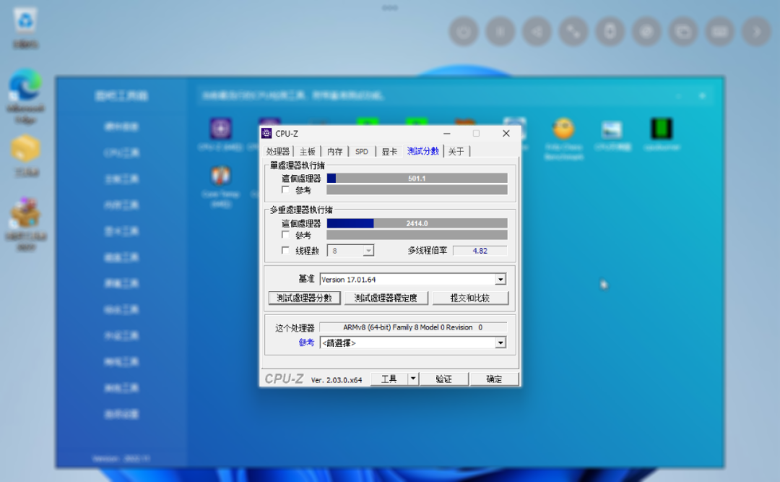Viewport: 780px width, 482px height.
Task: Click the 提交和比較 button
Action: tap(470, 298)
